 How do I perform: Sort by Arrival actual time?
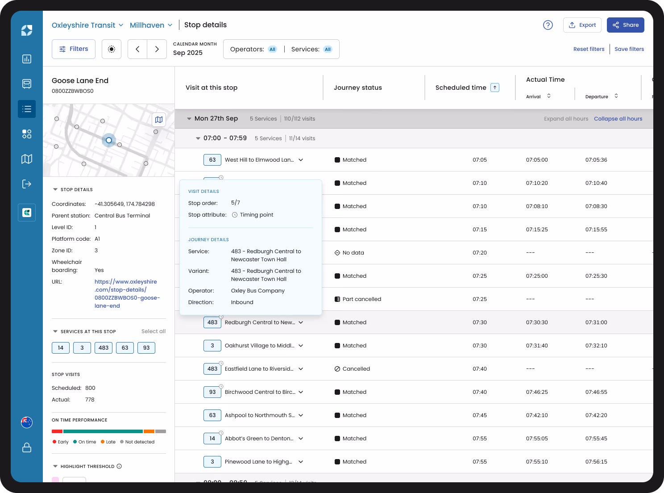pos(549,96)
